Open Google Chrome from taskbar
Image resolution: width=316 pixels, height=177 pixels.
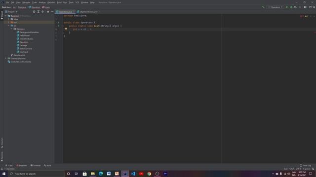pyautogui.click(x=149, y=174)
